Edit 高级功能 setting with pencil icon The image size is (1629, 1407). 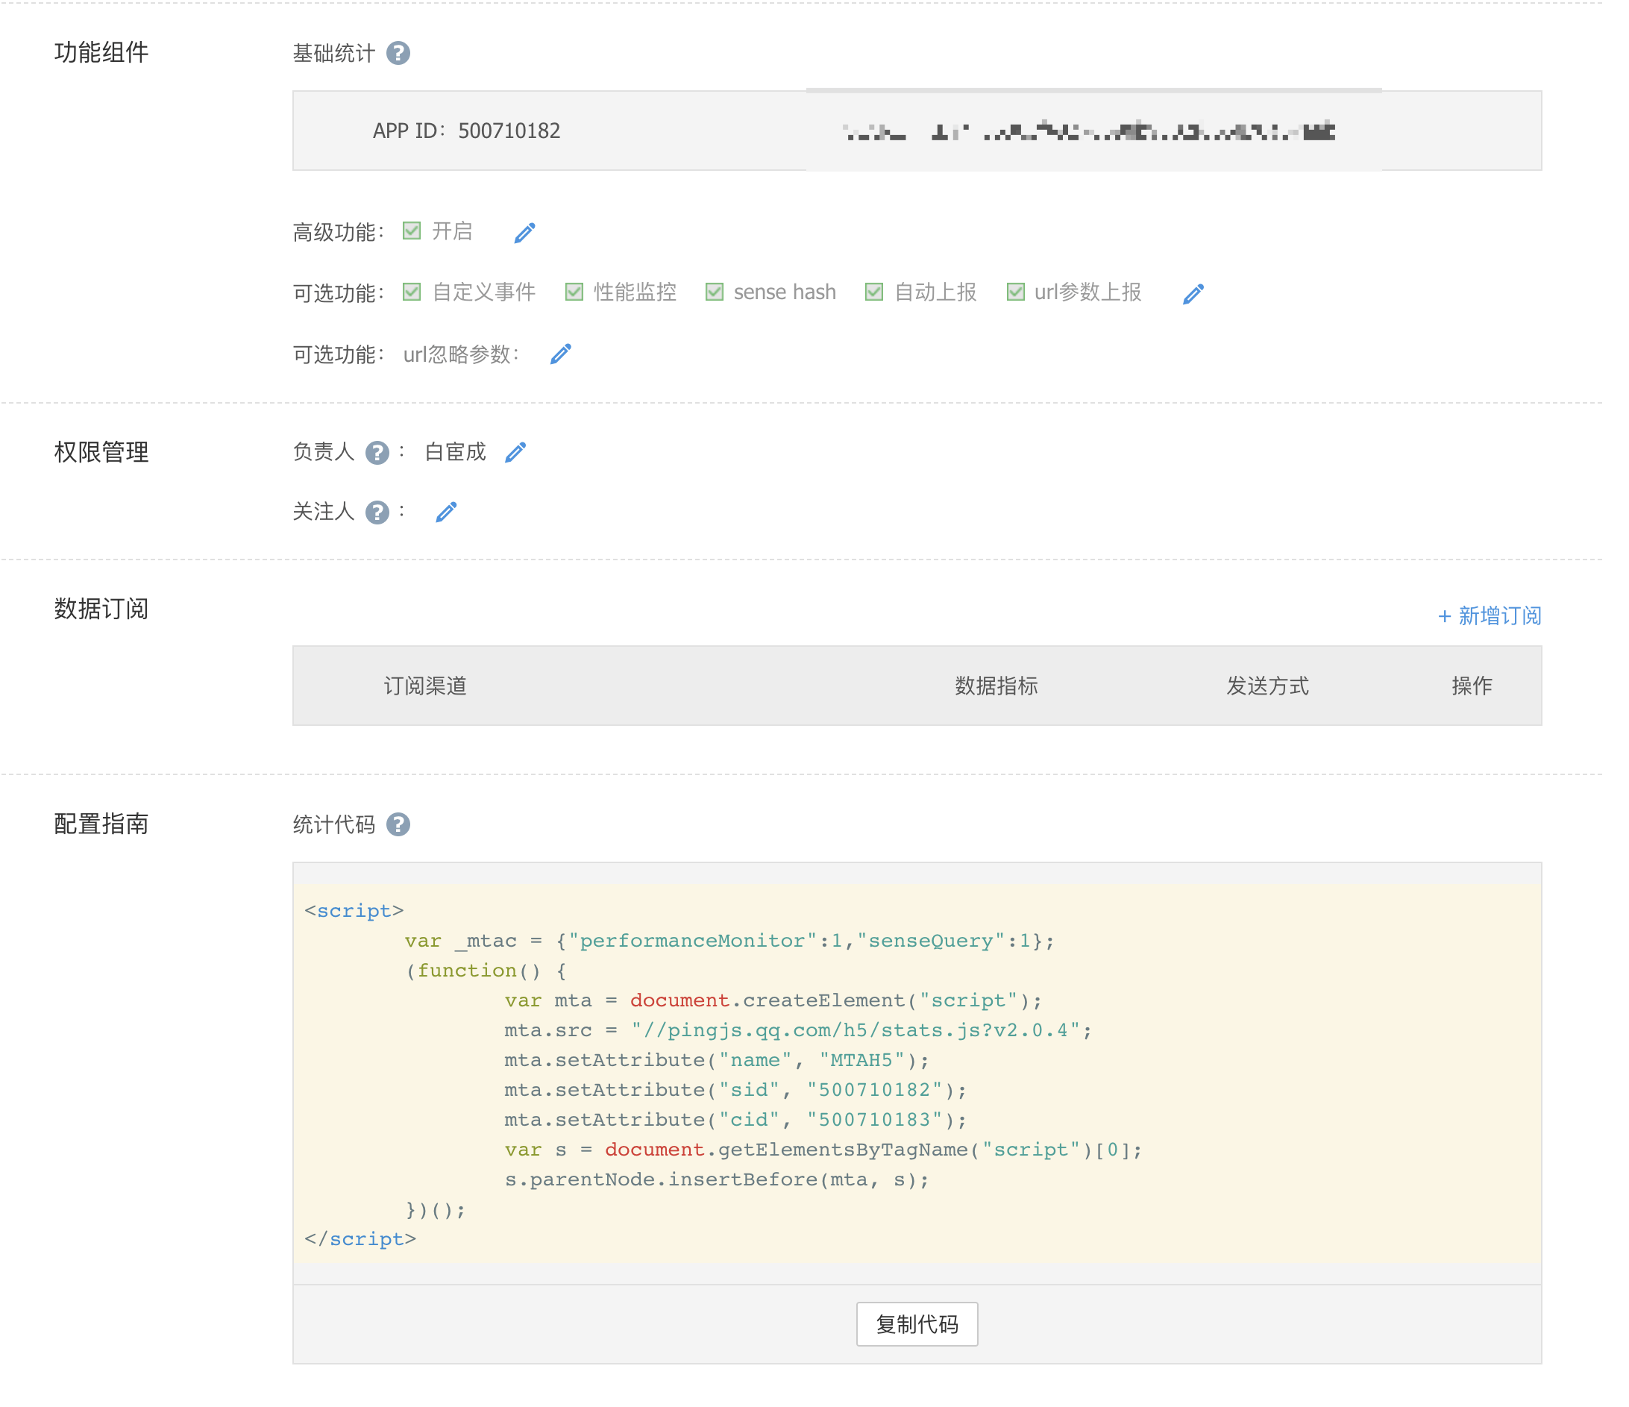(524, 233)
